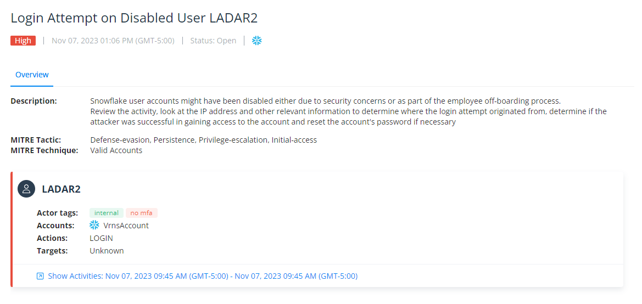Click the Actor tags label
Screen dimensions: 642x304
[57, 213]
